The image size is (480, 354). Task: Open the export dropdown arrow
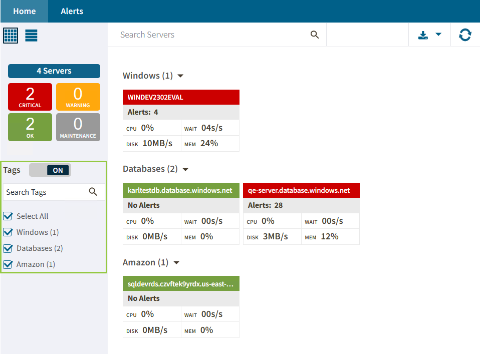(438, 35)
